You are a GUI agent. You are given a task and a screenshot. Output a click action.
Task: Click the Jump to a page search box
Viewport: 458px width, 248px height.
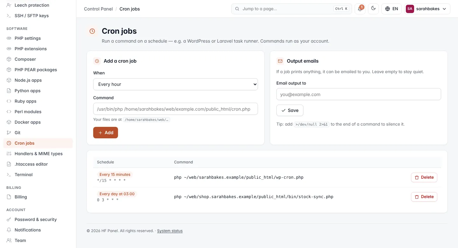tap(292, 9)
